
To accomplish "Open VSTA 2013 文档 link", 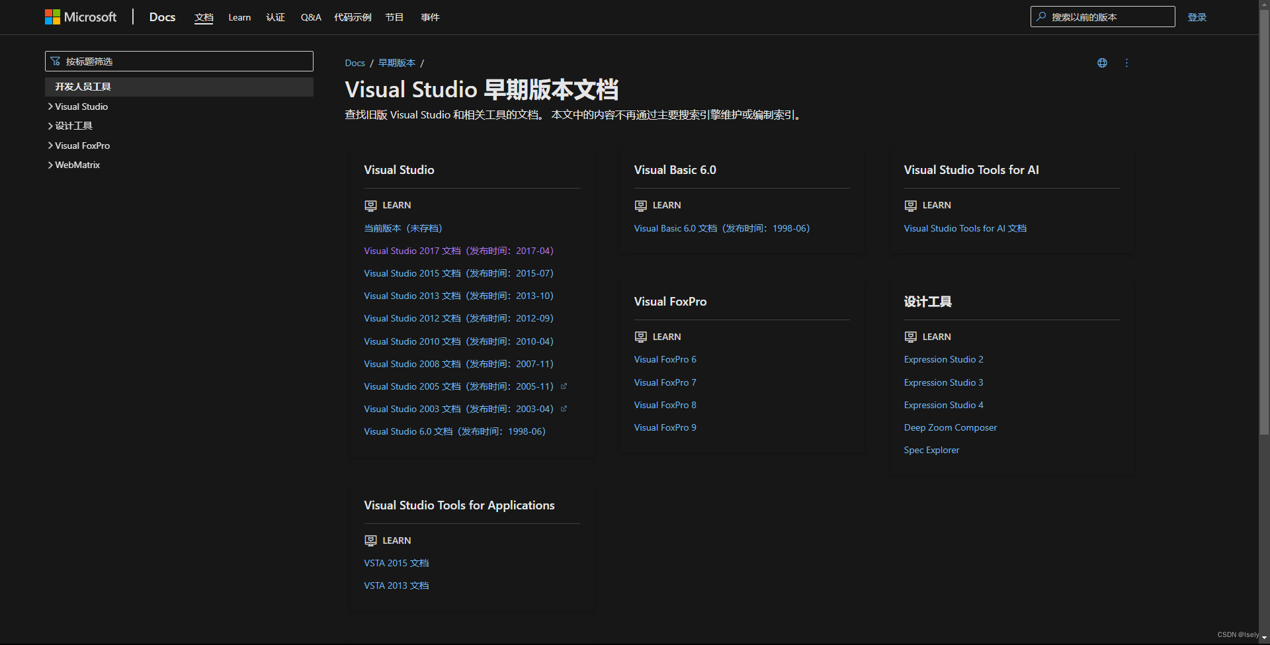I will click(396, 585).
